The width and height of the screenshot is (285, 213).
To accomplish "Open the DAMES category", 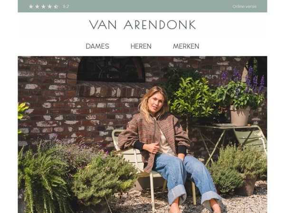I will [97, 46].
